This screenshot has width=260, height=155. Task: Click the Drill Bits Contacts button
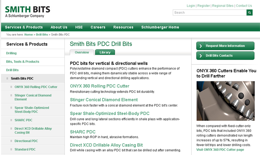tap(225, 56)
